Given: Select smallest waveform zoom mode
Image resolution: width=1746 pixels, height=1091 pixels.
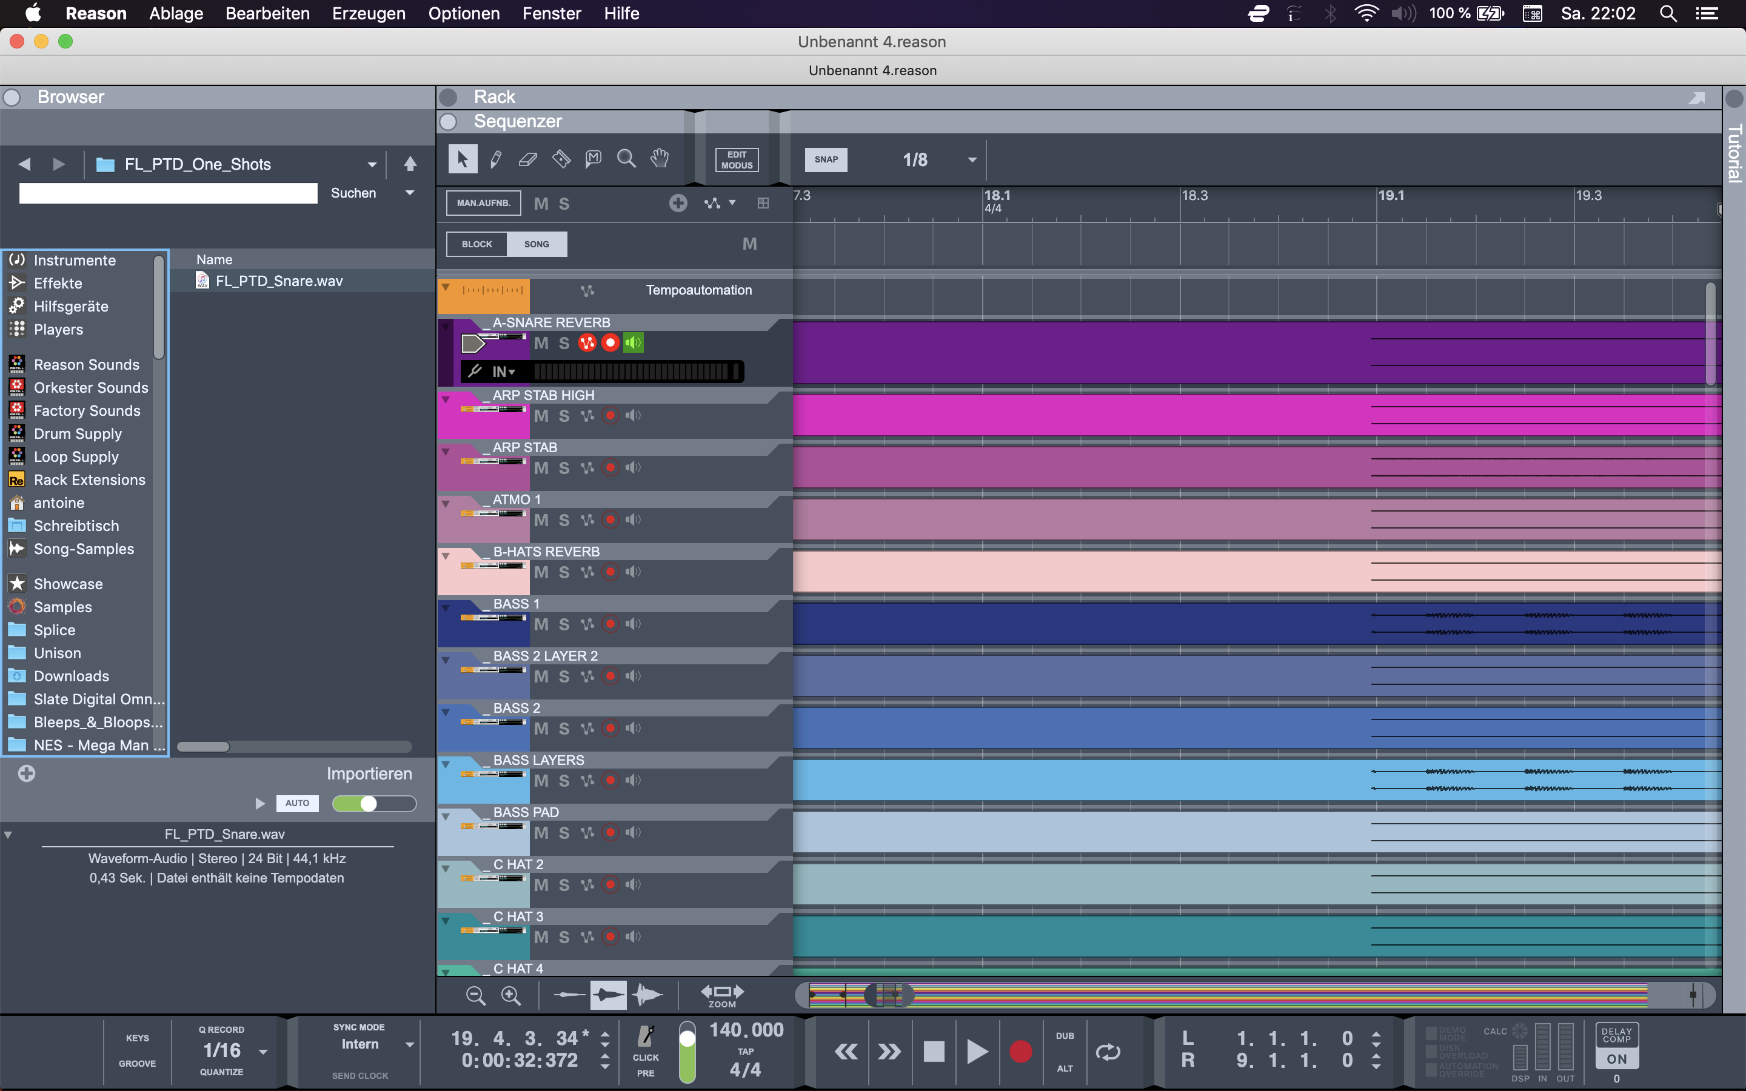Looking at the screenshot, I should click(x=569, y=996).
